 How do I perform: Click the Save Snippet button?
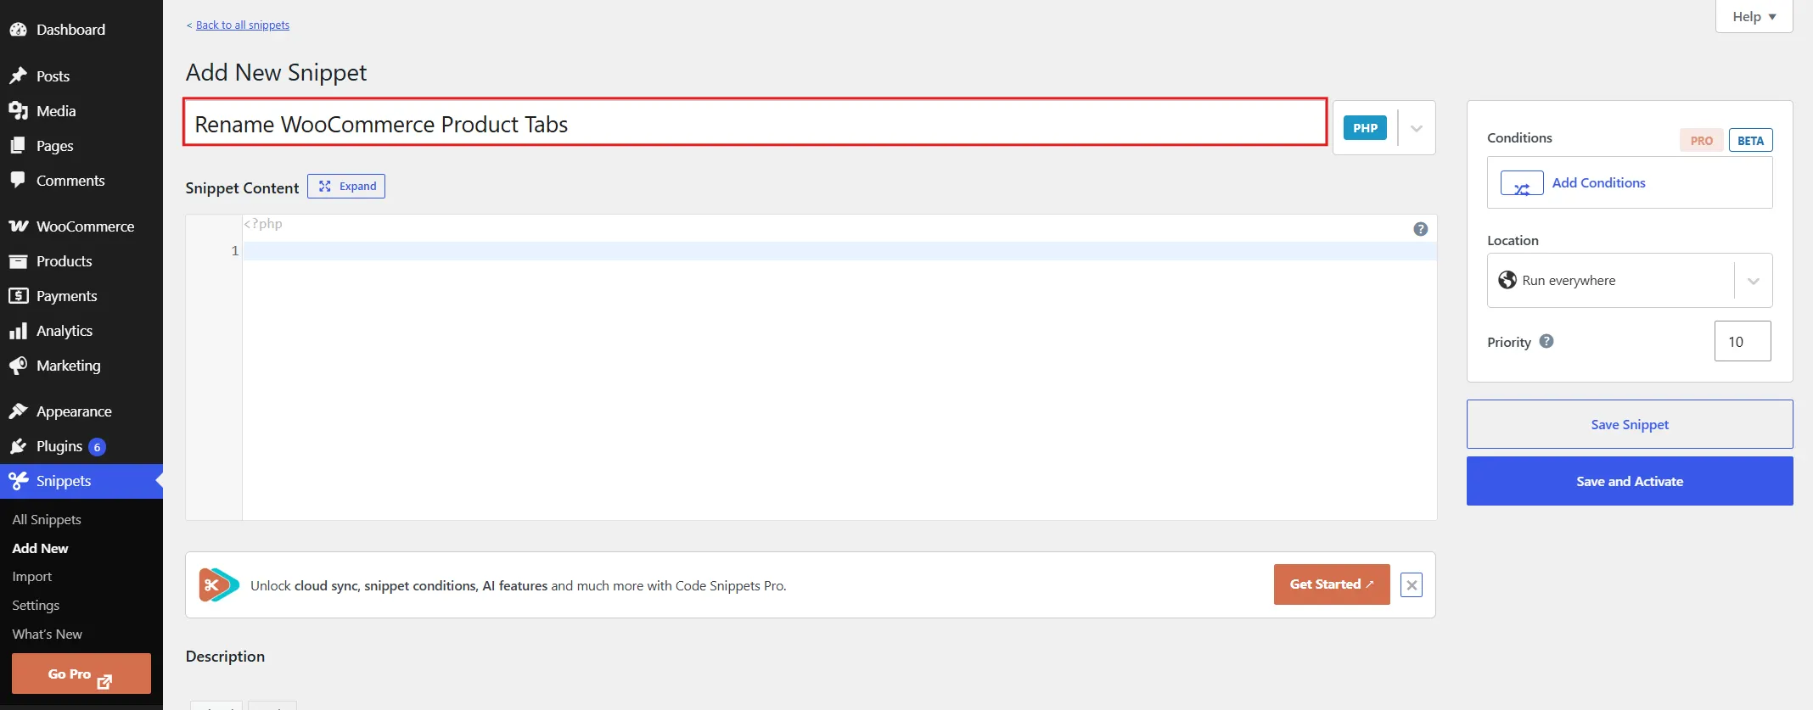(1630, 424)
